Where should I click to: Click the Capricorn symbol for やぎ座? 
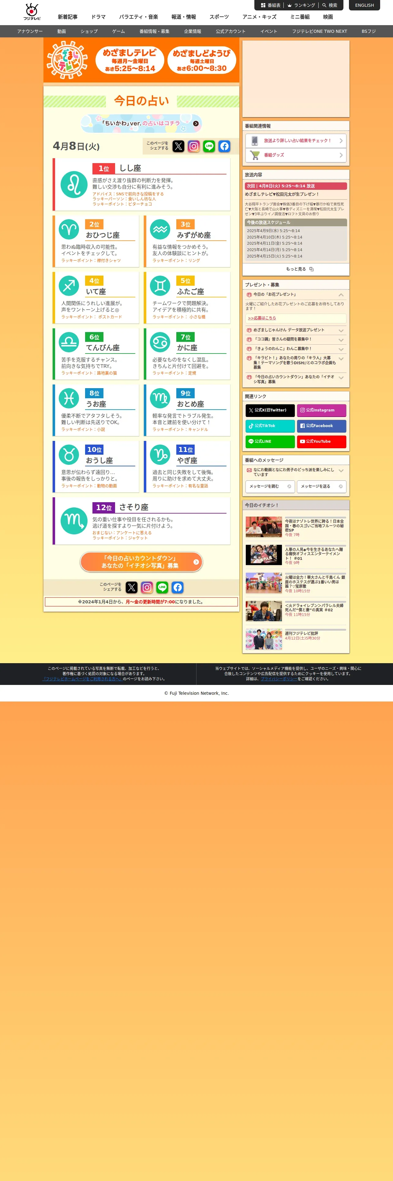coord(160,455)
